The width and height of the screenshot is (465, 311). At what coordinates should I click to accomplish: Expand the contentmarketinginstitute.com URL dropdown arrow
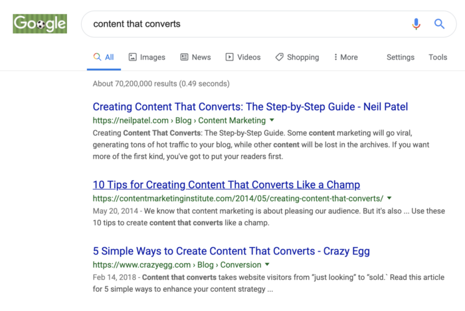[x=389, y=198]
